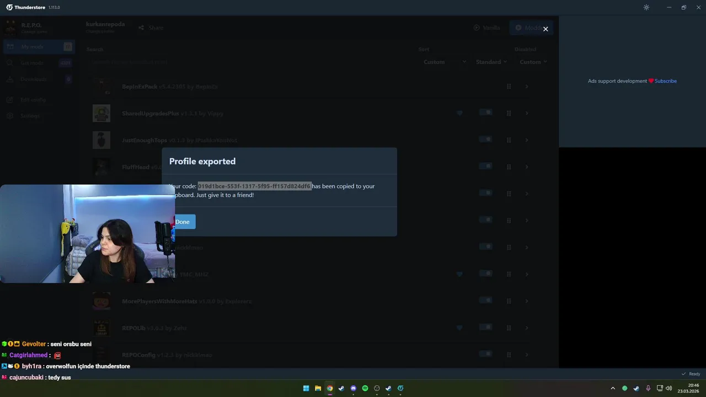Toggle the TMC_MHZ mod switch
Viewport: 706px width, 397px height.
(485, 273)
